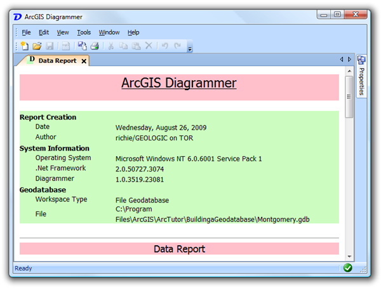Click the Cut scissors toolbar icon

coord(111,46)
